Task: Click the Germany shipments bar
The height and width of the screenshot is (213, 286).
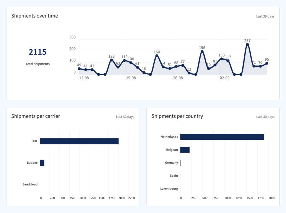Action: (x=180, y=163)
